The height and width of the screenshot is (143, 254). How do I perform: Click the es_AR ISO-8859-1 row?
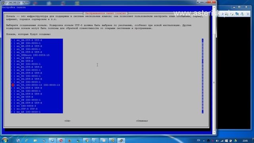(x=37, y=112)
